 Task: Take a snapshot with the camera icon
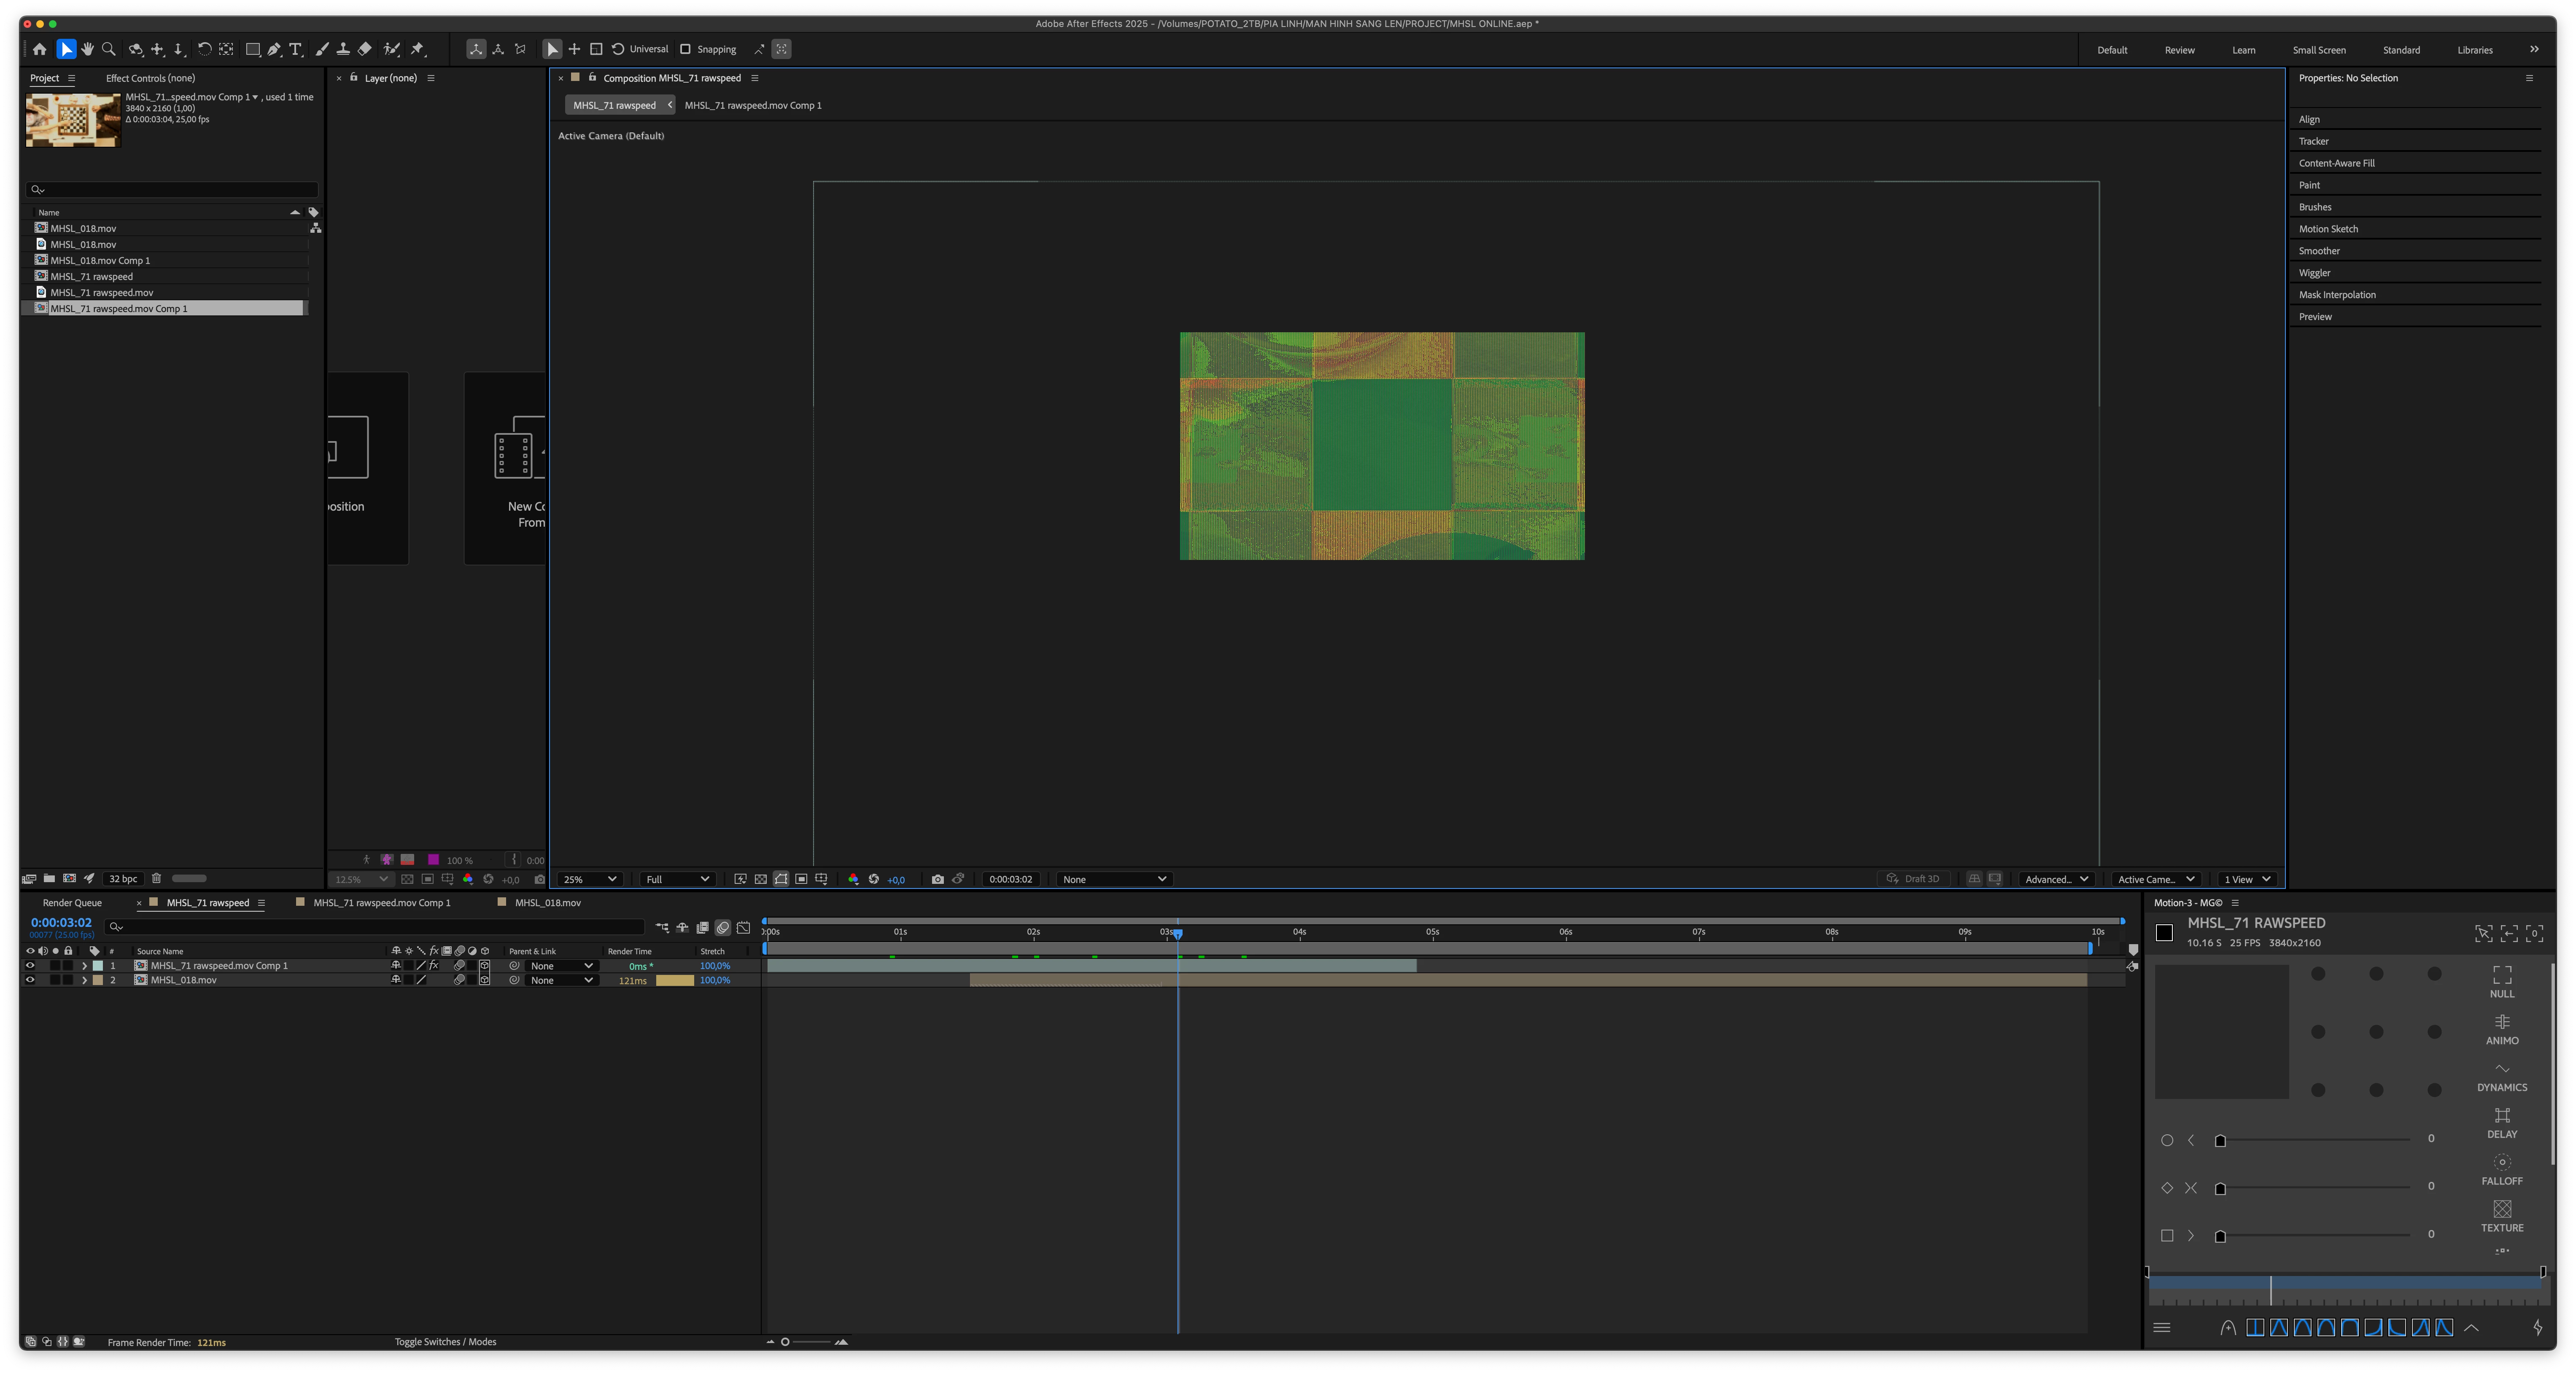point(937,879)
